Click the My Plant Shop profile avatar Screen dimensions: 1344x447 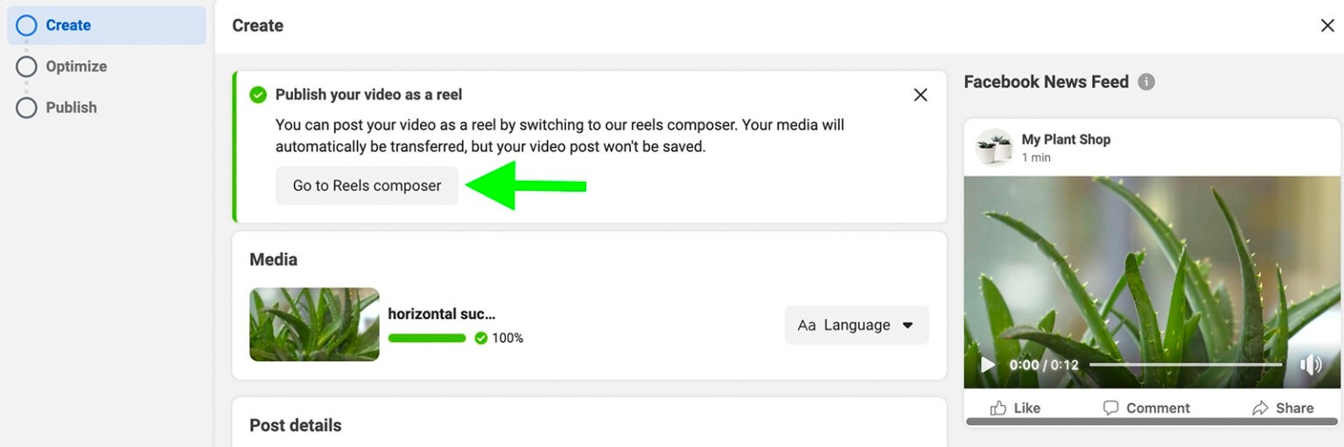(994, 147)
